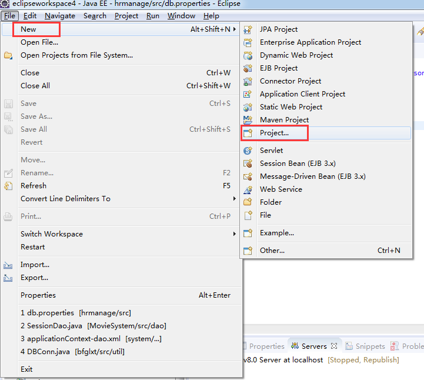Click the Connector Project icon
Screen dimensions: 424x380
pos(248,81)
